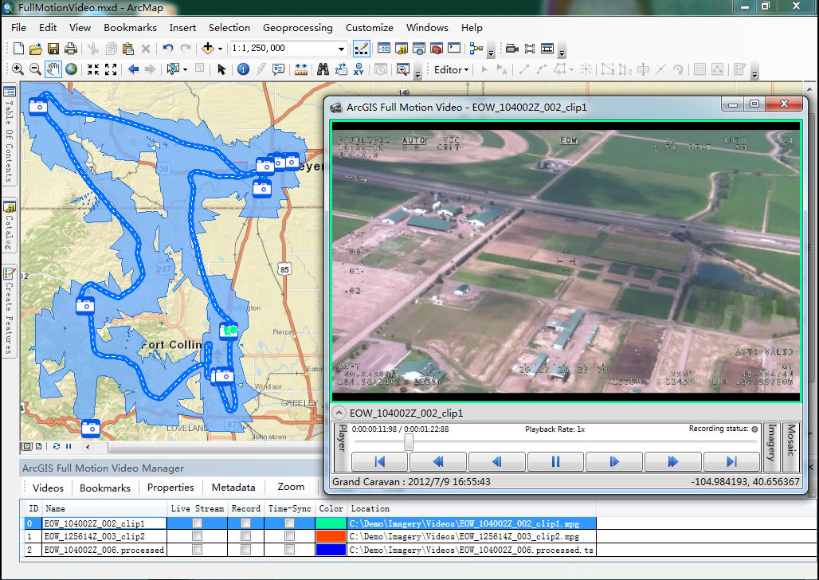Open the File menu

pyautogui.click(x=18, y=28)
